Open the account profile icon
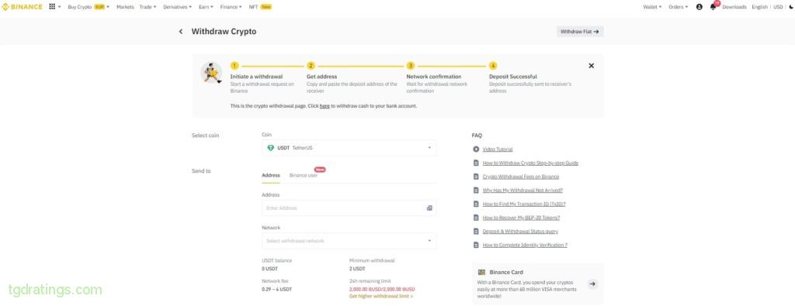The width and height of the screenshot is (795, 306). (700, 7)
